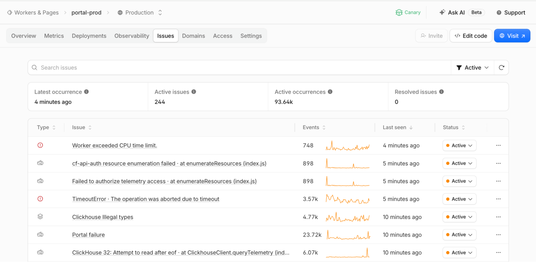Switch to the Metrics tab
Viewport: 536px width, 262px height.
54,36
